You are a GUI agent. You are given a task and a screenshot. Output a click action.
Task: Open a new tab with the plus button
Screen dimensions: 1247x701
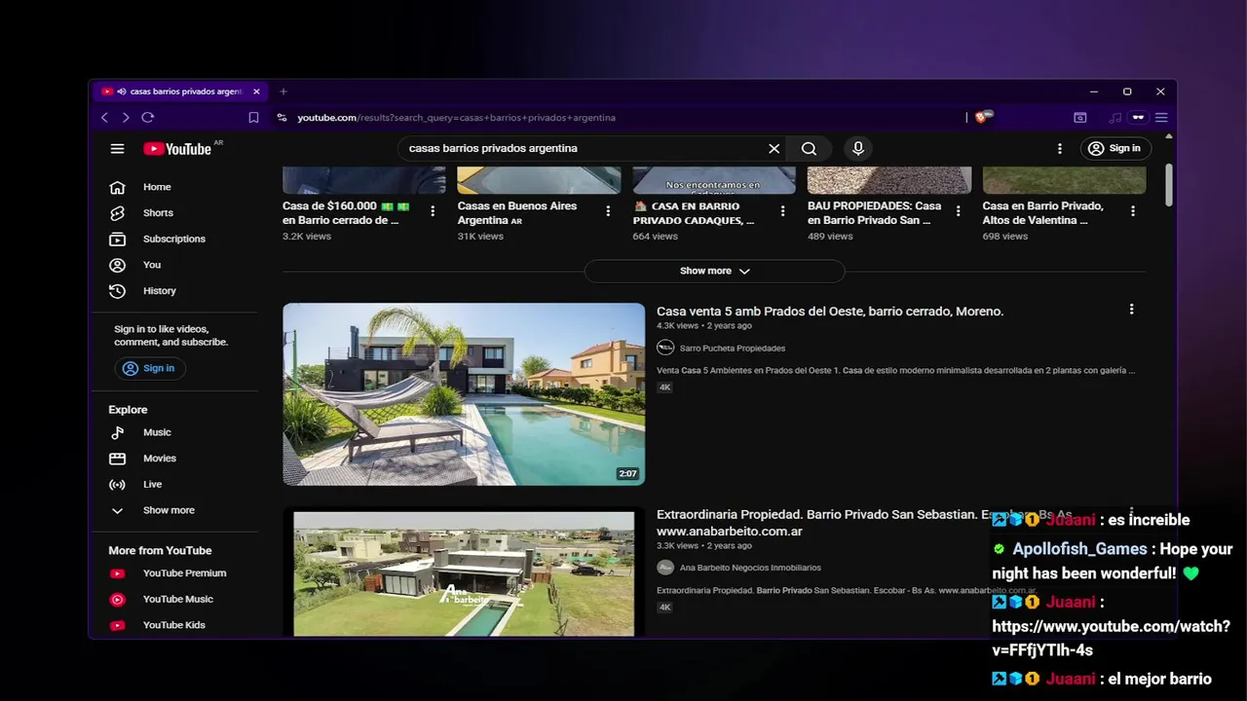coord(283,92)
